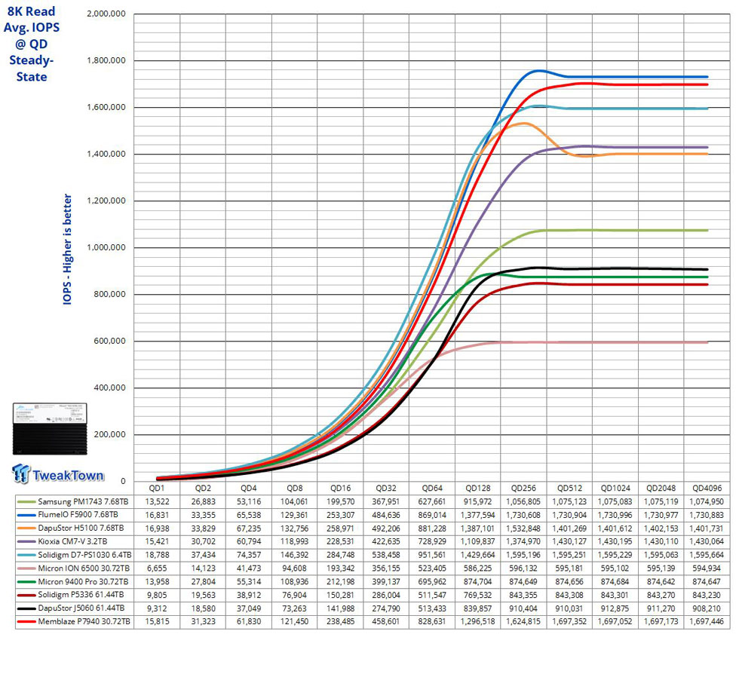
Task: Click the SSD product thumbnail image
Action: 50,429
